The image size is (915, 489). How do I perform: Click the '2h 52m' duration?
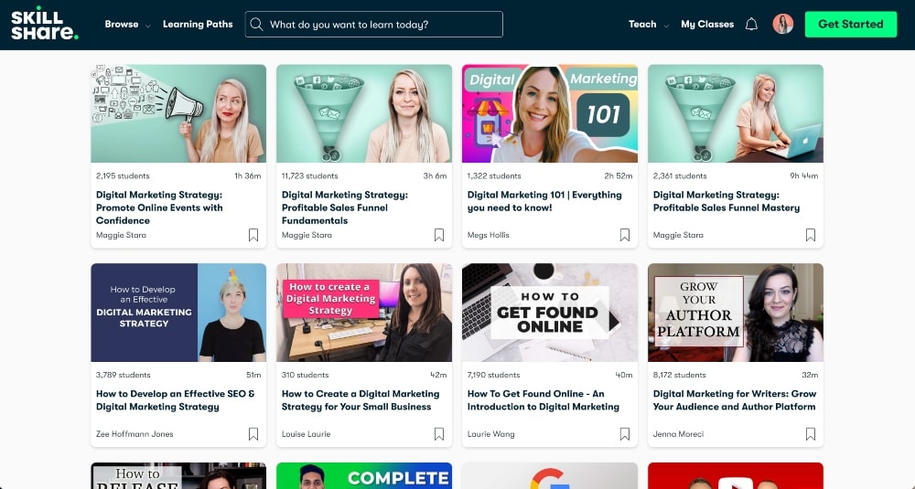point(619,175)
